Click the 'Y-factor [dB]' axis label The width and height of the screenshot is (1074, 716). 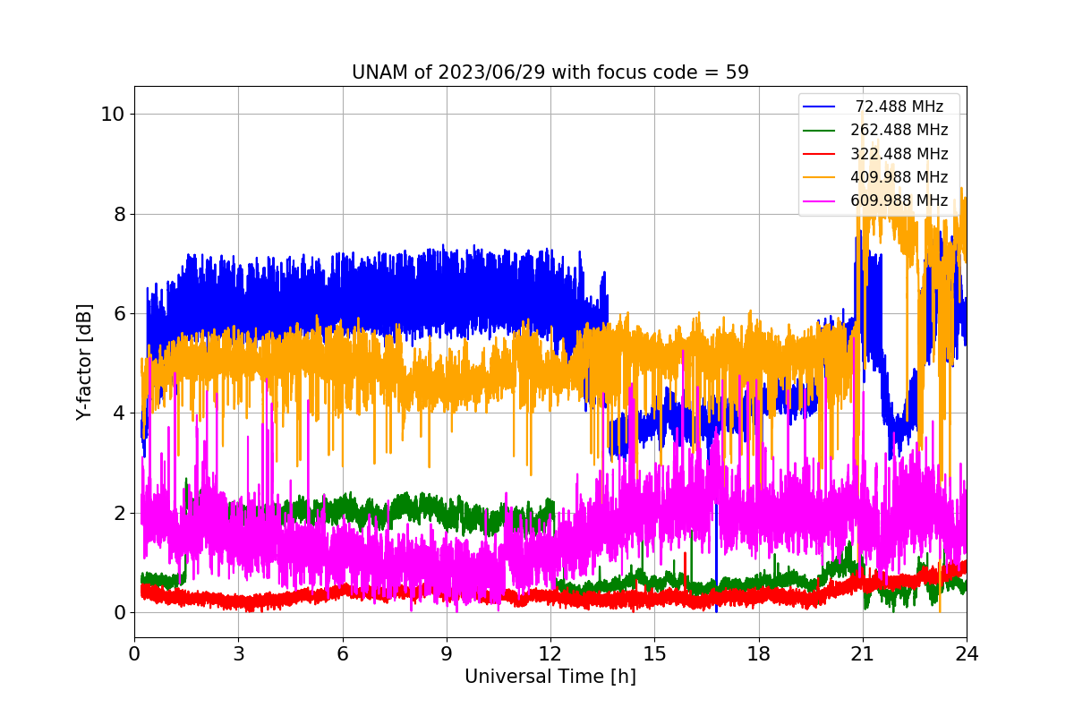point(84,362)
